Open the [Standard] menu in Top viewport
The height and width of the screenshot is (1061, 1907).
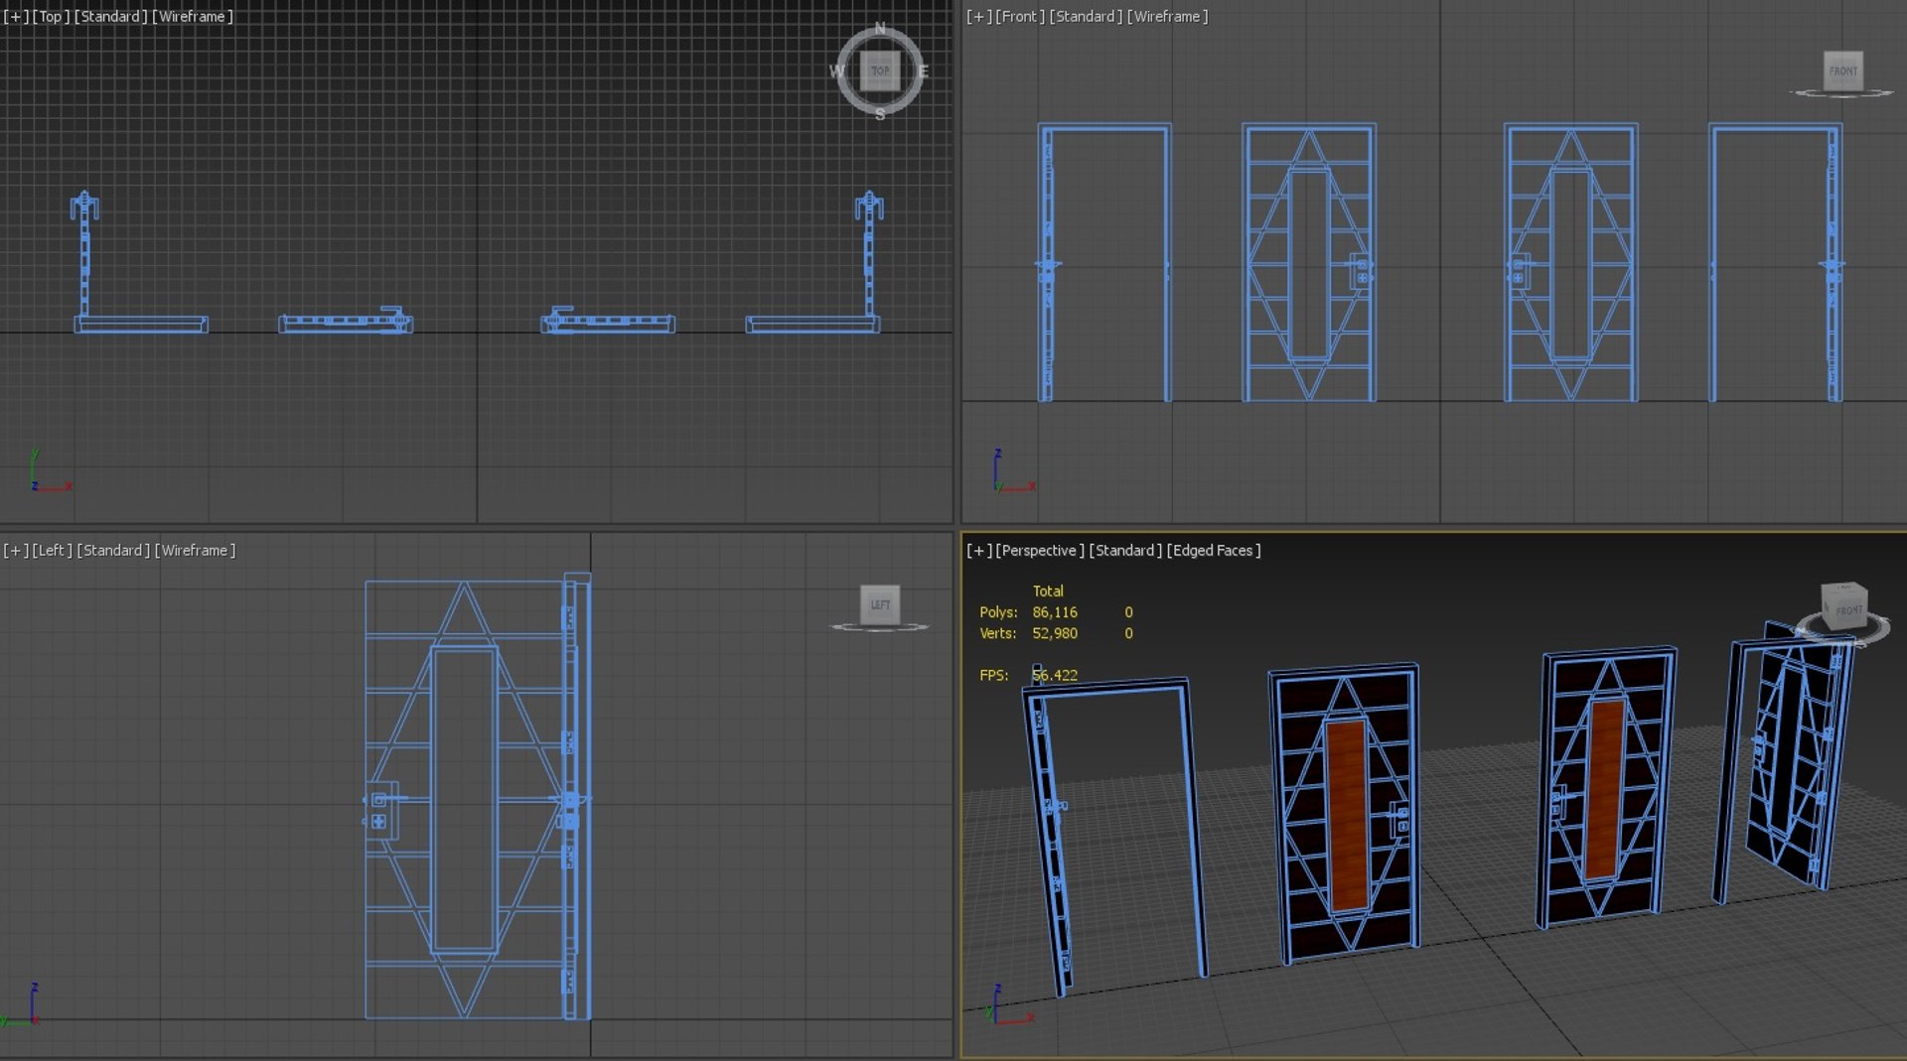point(111,17)
